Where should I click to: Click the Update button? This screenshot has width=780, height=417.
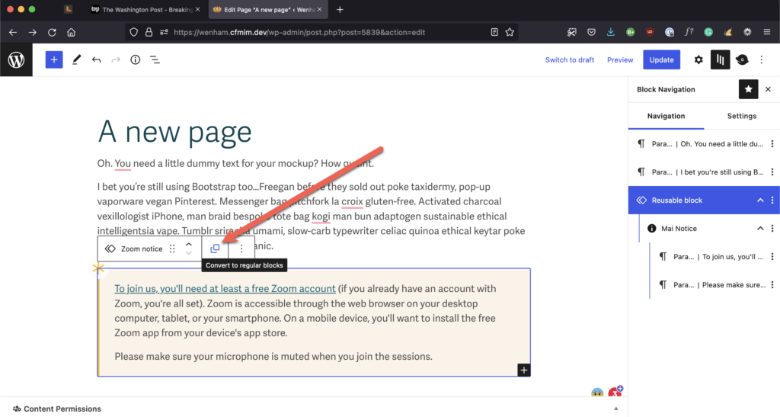point(661,59)
